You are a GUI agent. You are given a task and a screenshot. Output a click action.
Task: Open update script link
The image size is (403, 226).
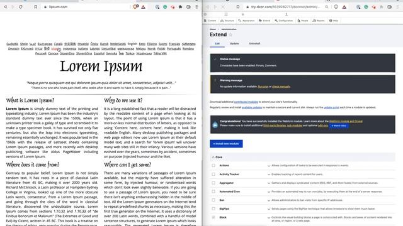331,107
